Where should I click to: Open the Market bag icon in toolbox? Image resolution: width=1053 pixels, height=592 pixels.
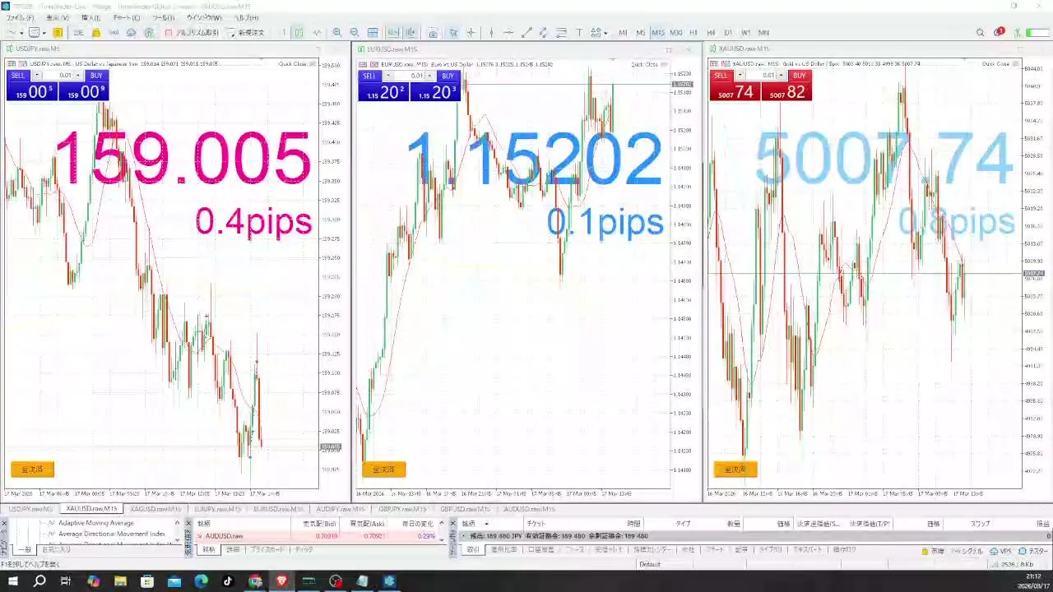click(x=925, y=551)
